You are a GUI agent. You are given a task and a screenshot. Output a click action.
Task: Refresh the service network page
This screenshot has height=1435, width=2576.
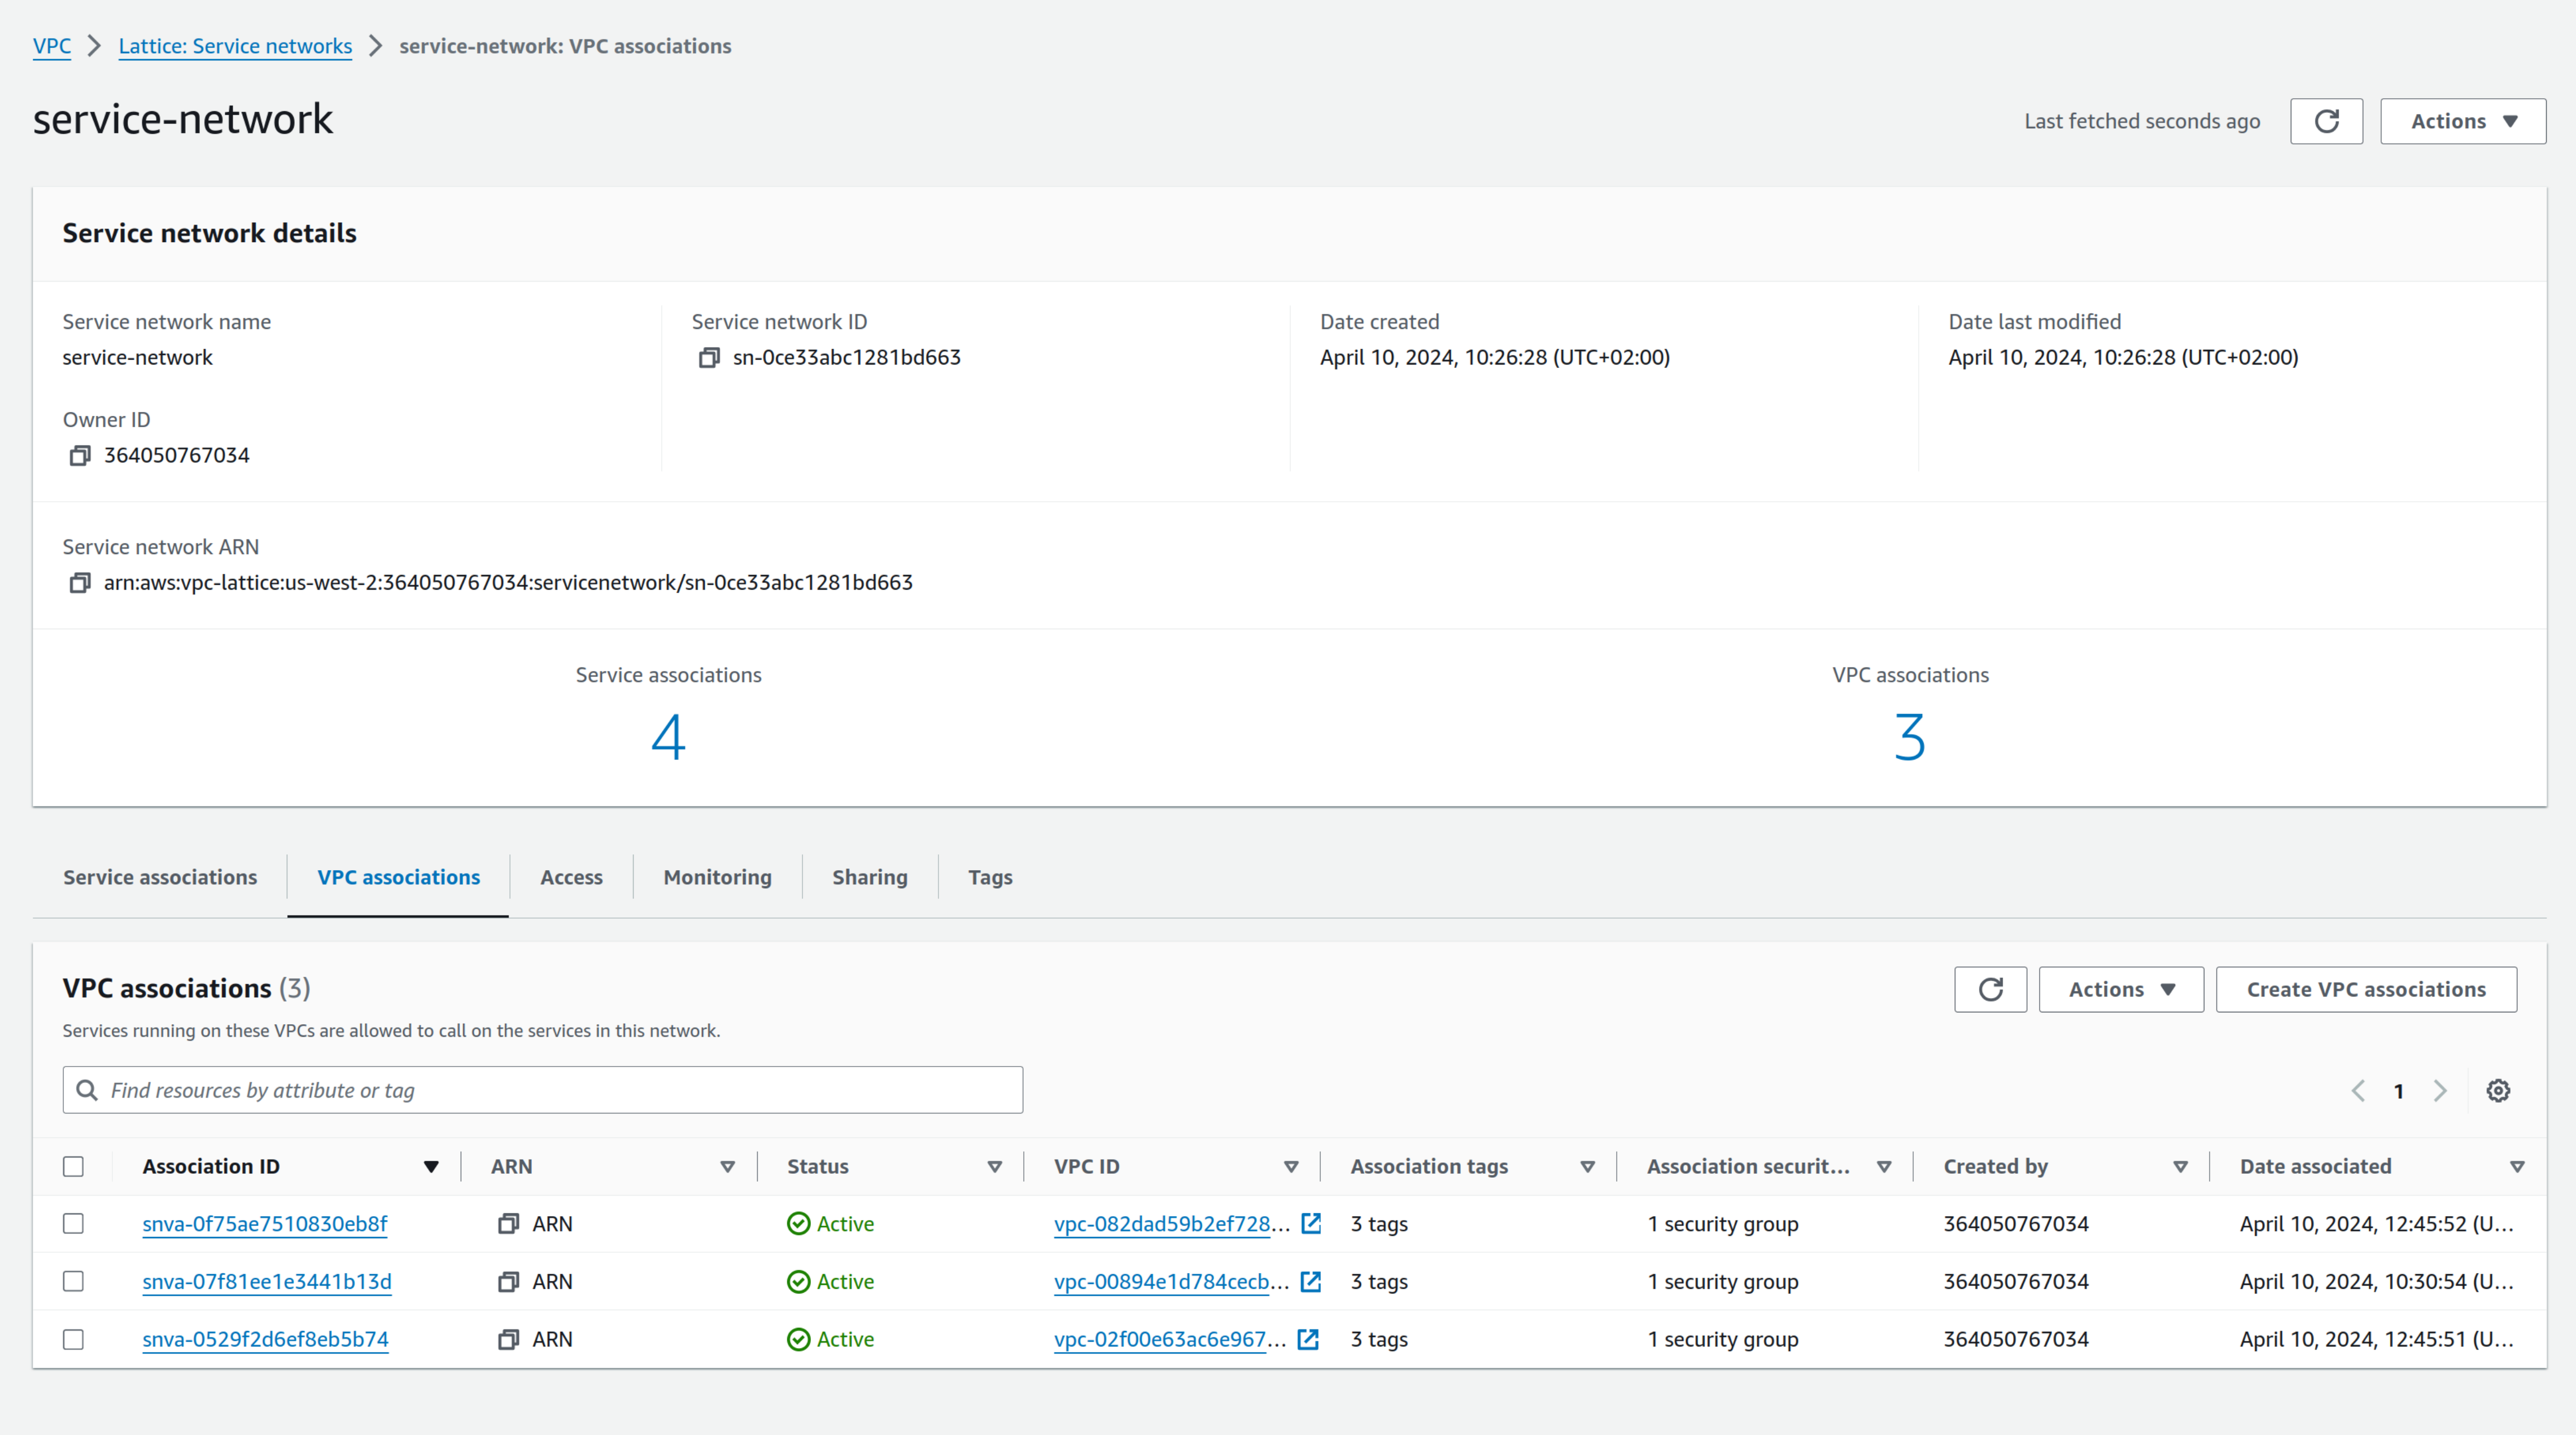pos(2326,121)
